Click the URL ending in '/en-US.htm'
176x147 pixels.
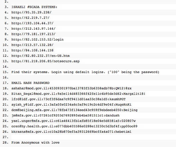click(x=40, y=56)
